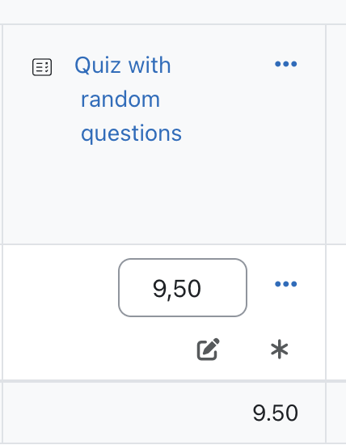Open the column header three-dots actions menu
346x445 pixels.
[x=286, y=64]
